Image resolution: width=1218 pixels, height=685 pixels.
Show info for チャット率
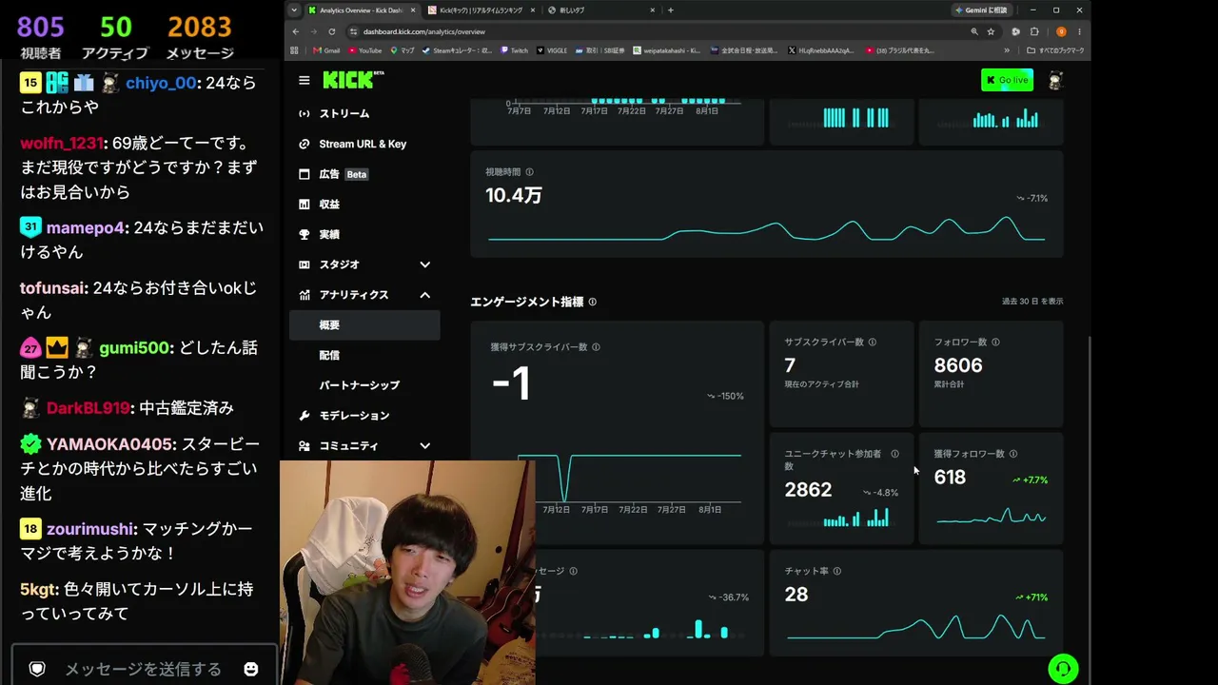coord(836,571)
